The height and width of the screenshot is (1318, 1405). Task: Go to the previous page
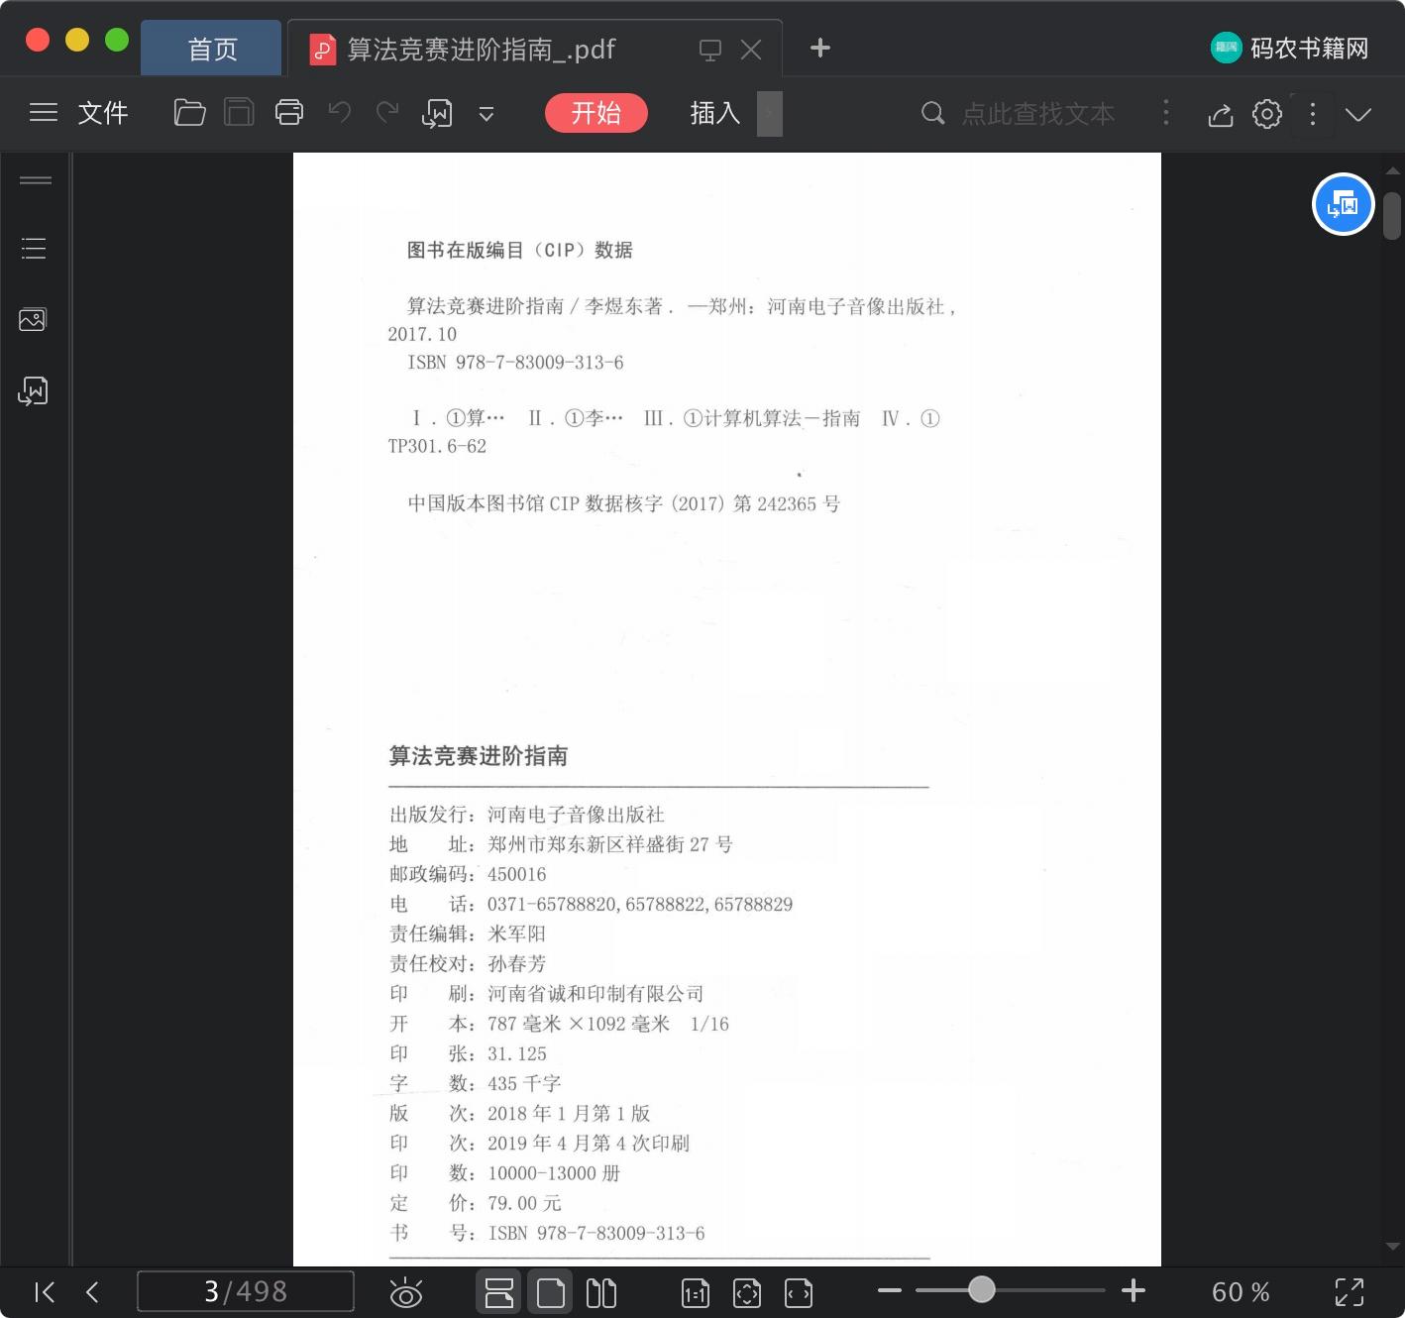coord(92,1292)
